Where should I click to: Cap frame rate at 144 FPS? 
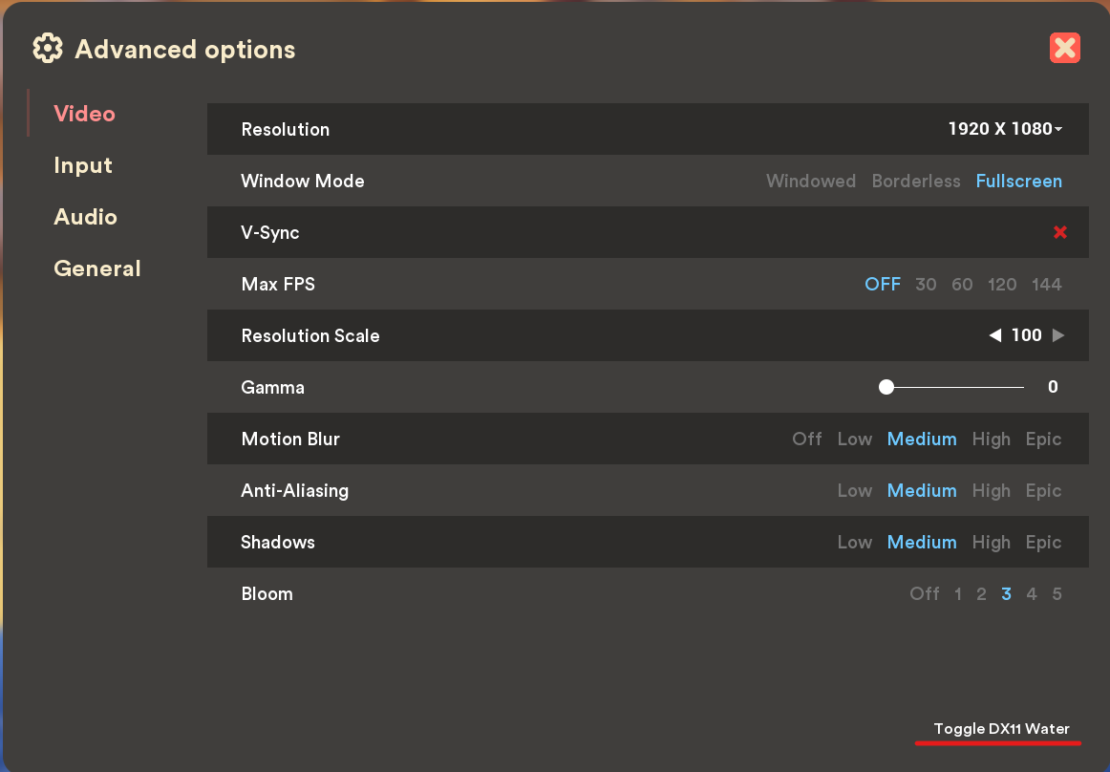1047,284
